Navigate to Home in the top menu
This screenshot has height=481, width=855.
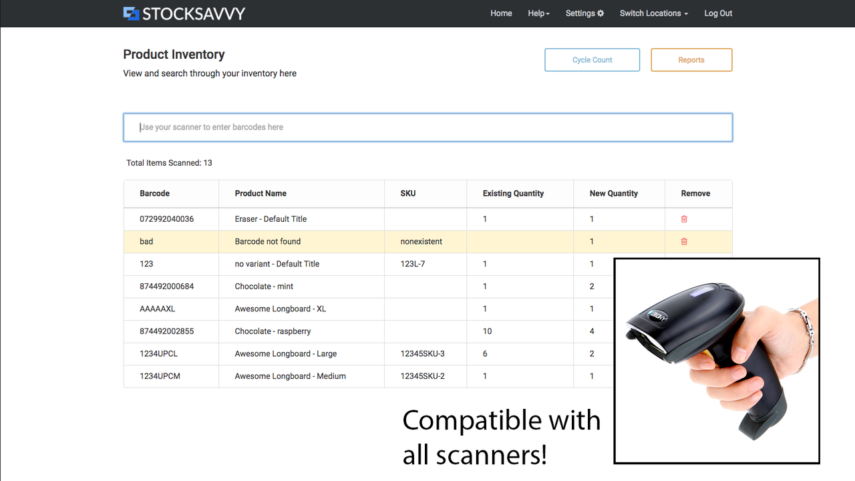coord(501,13)
